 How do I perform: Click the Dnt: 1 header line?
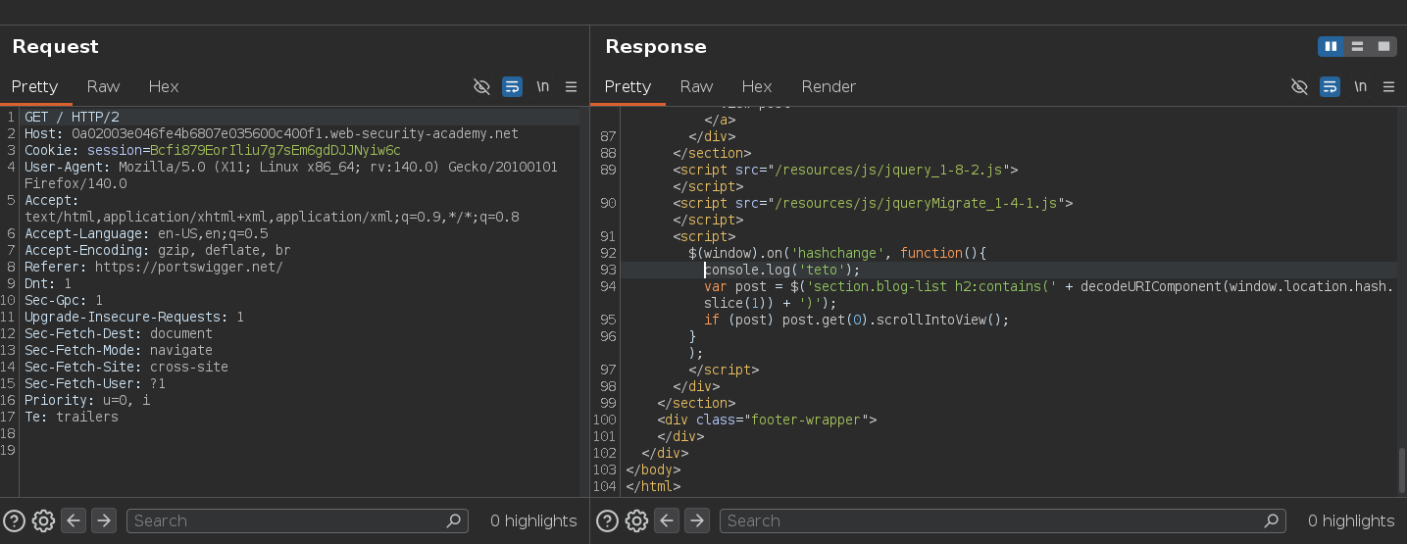tap(48, 283)
